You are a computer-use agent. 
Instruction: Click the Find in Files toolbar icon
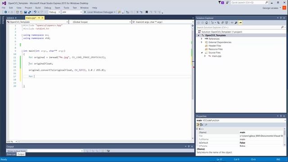pos(119,12)
